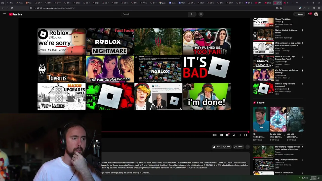Open THEY PUSHED US TOO FAR endscreen thumbnail
Screen dimensions: 322x181
click(x=207, y=41)
